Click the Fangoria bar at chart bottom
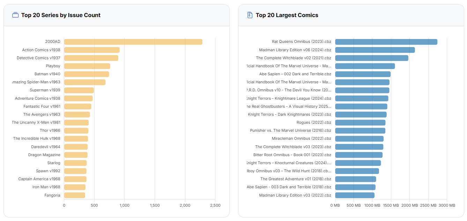467x221 pixels. tap(74, 195)
